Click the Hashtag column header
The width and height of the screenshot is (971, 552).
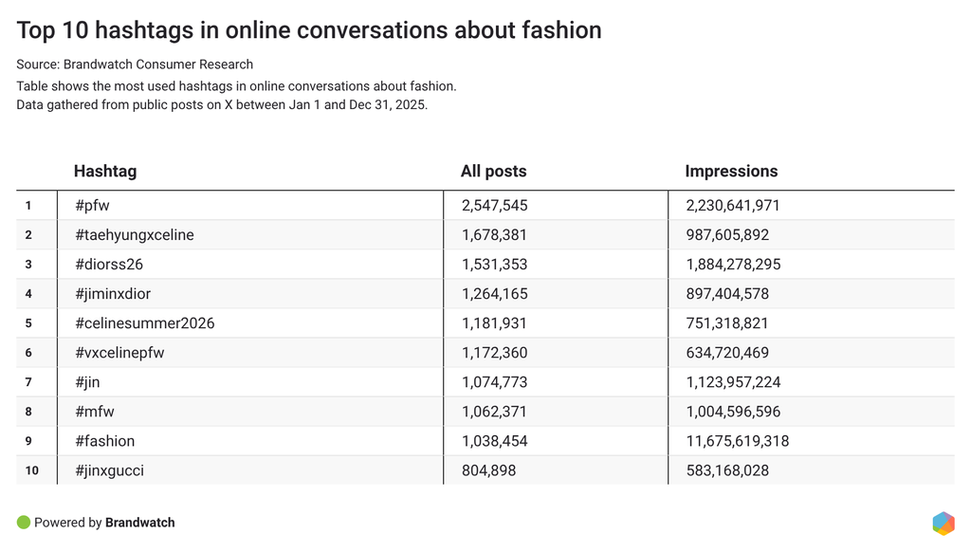point(105,172)
